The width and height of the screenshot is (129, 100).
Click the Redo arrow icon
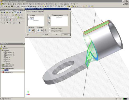[x=18, y=6]
